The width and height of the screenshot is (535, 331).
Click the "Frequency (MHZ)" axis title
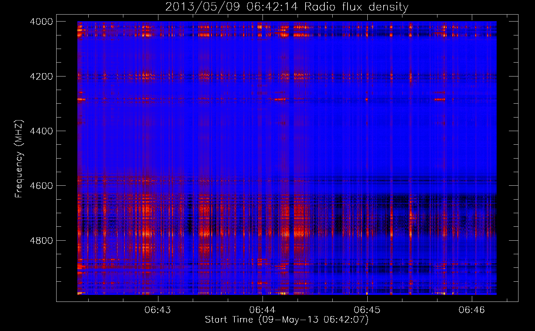point(19,159)
